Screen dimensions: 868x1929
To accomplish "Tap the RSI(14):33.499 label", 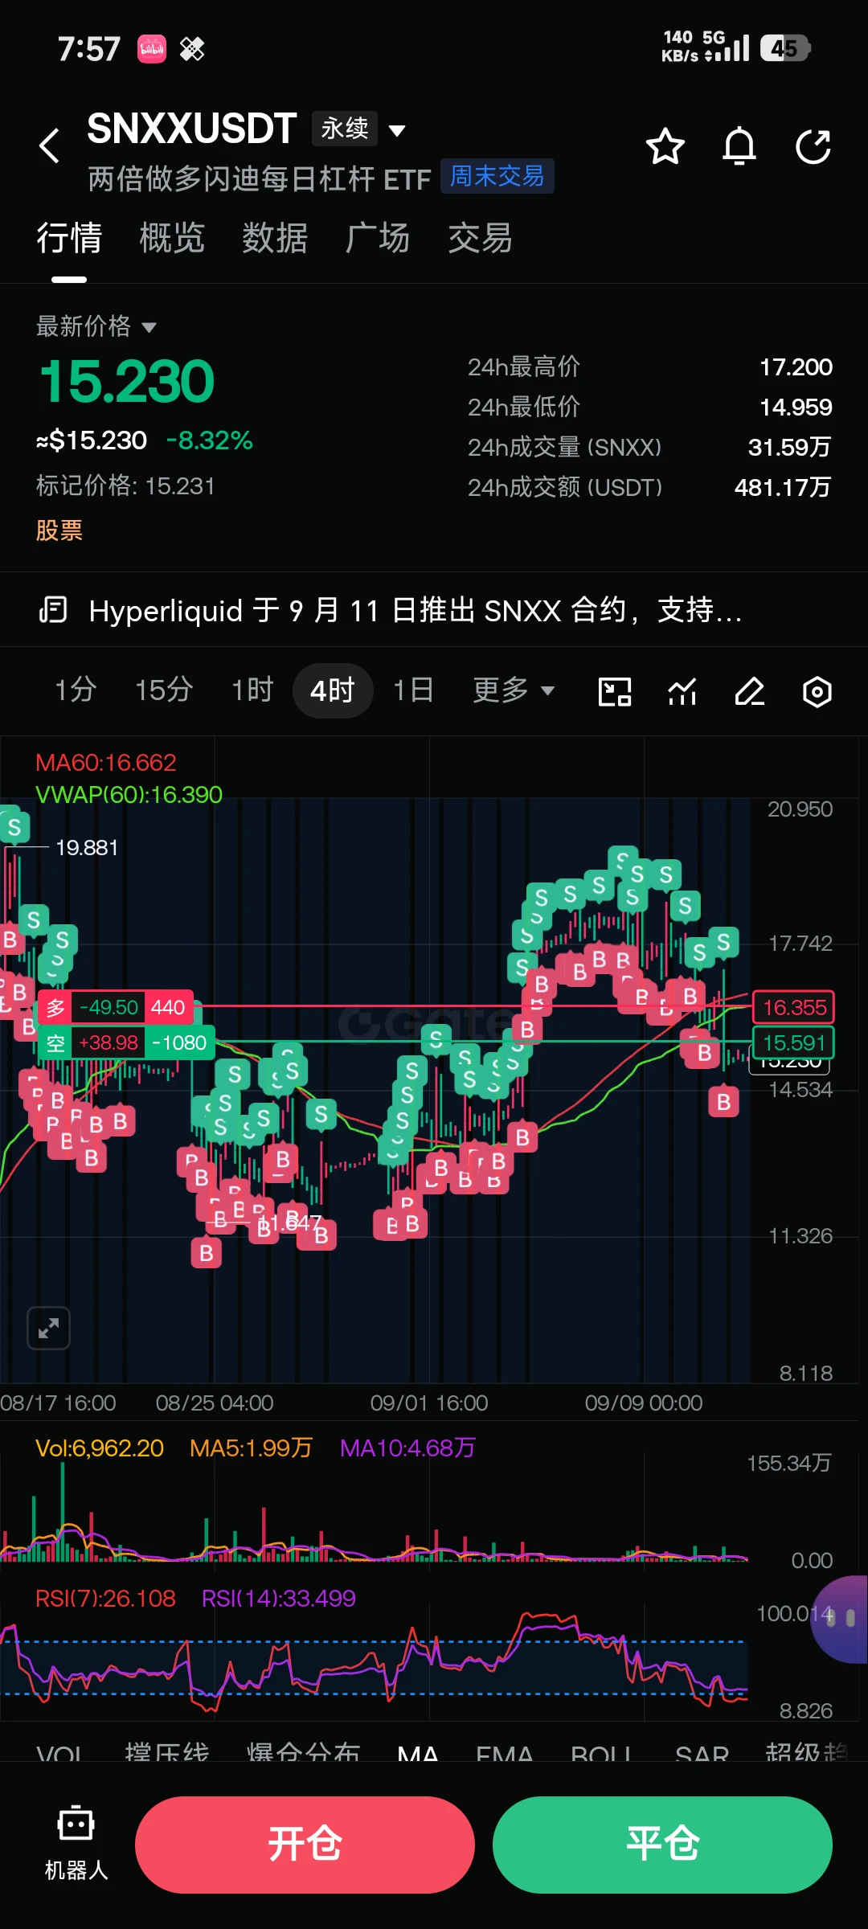I will click(x=278, y=1598).
